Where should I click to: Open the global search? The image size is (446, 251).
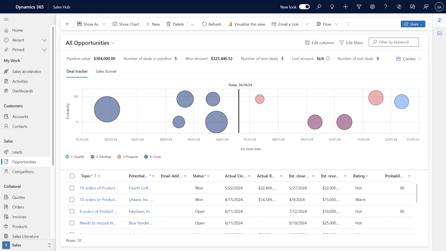(x=319, y=6)
